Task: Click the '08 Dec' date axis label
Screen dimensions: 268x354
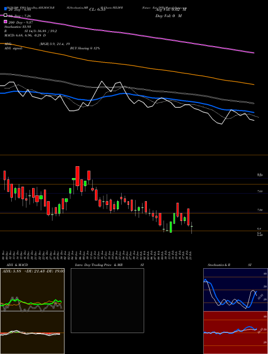Action: pyautogui.click(x=4, y=255)
